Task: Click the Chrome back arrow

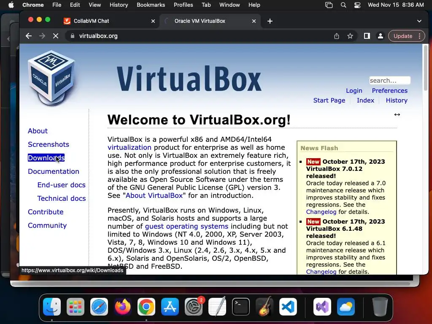Action: (x=29, y=36)
